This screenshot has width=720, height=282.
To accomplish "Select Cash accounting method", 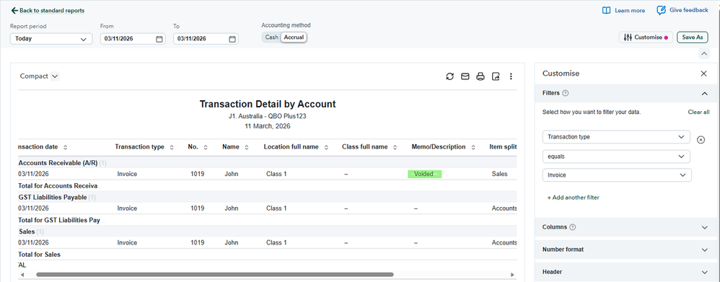I will (271, 38).
